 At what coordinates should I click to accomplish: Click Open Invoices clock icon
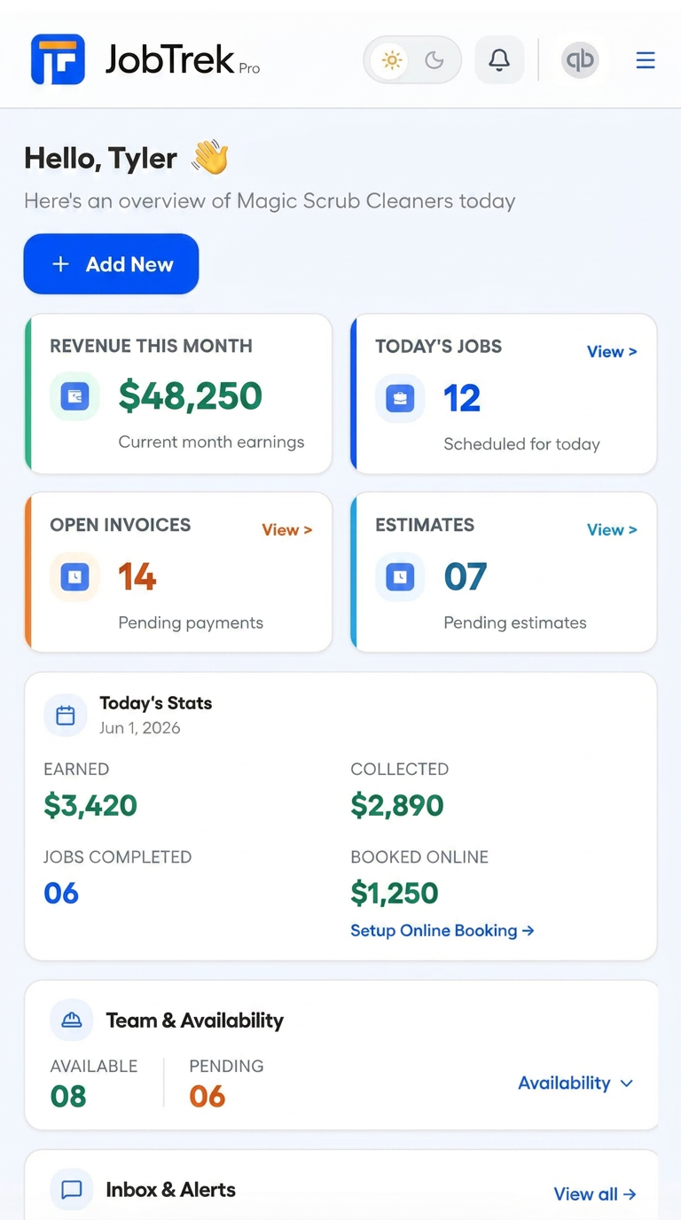(74, 577)
